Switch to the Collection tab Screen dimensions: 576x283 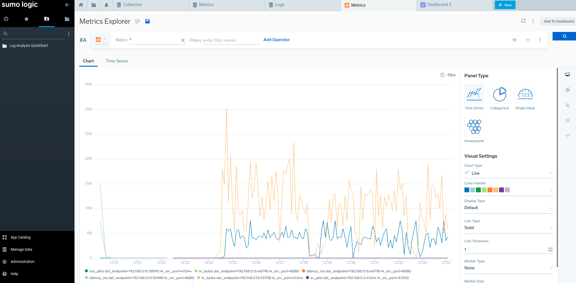(151, 5)
